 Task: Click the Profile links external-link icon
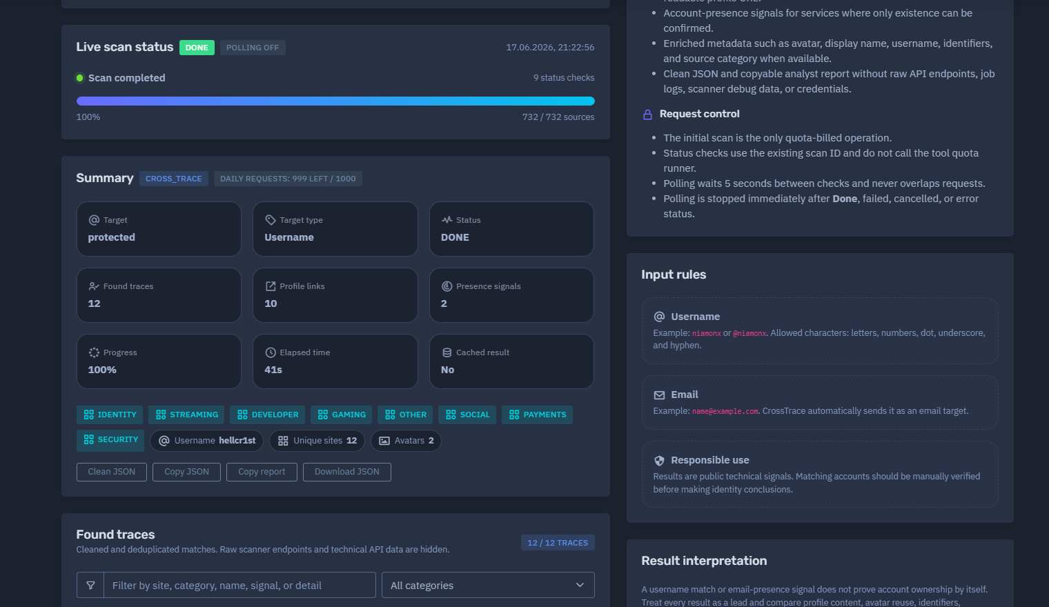[x=271, y=286]
